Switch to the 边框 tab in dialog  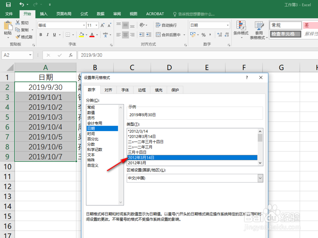[x=142, y=90]
